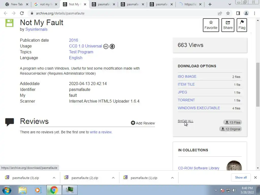Open the CC0 1.0 Universal license link
The image size is (260, 195).
tap(85, 46)
